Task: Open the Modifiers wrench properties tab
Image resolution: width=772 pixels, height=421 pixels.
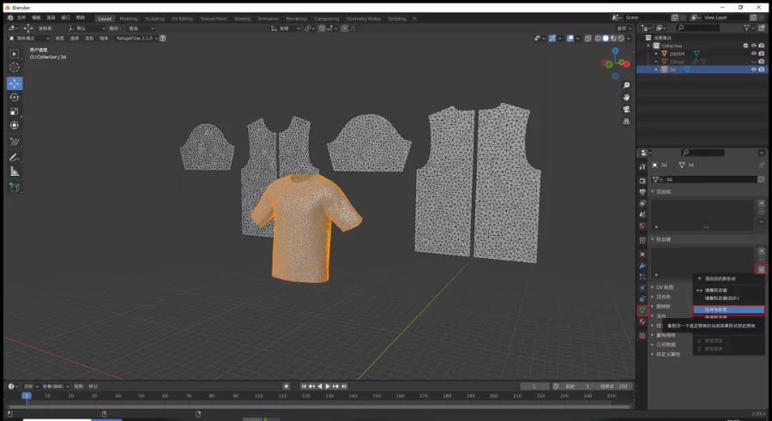Action: pyautogui.click(x=642, y=266)
